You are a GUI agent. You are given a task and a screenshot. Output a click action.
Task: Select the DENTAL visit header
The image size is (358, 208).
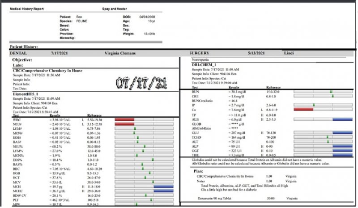21,53
